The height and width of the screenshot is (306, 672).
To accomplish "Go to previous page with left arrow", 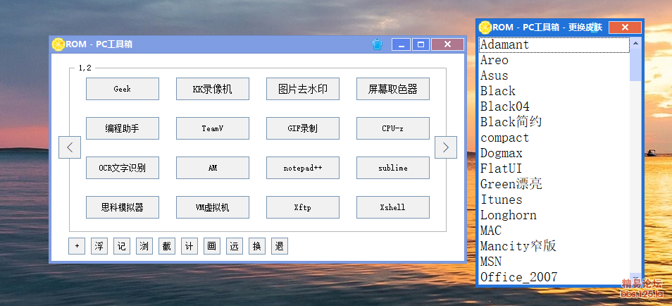I will (70, 147).
